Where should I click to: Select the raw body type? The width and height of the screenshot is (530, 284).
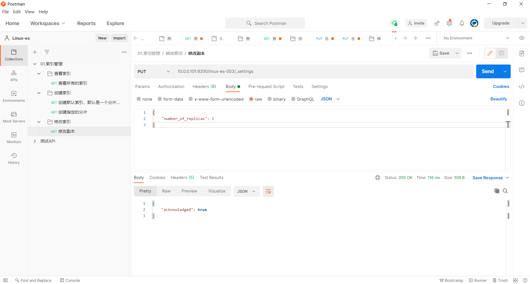point(256,99)
